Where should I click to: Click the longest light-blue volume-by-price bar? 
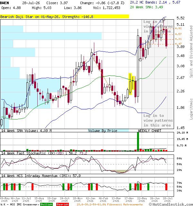coord(51,36)
